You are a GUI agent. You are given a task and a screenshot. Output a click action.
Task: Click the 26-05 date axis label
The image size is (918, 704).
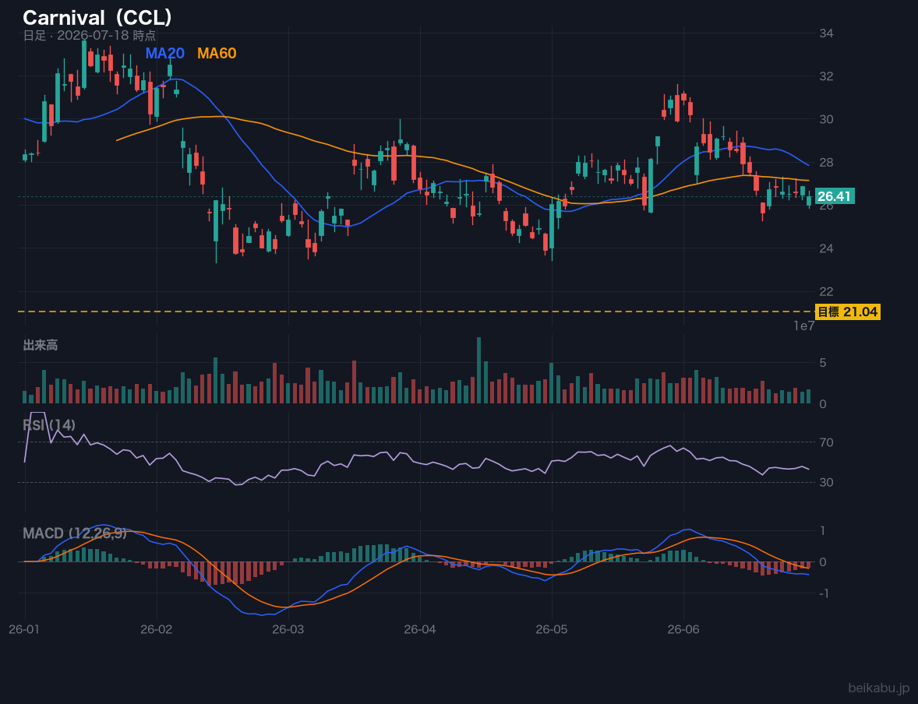tap(552, 630)
